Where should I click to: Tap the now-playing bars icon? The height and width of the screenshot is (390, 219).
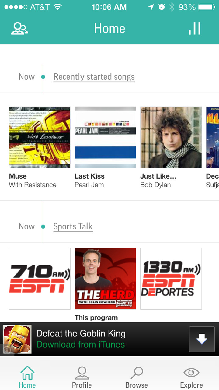195,28
